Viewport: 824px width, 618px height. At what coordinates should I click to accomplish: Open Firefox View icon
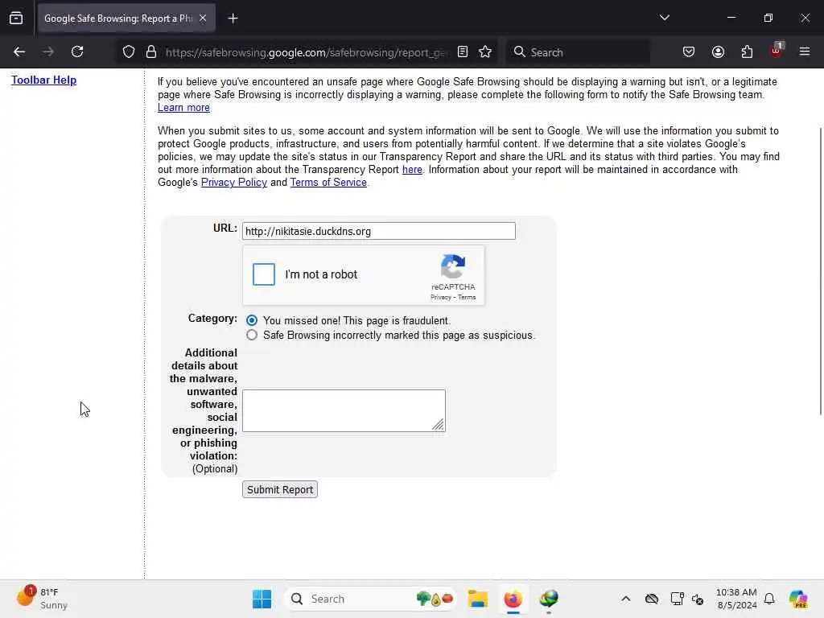(16, 19)
